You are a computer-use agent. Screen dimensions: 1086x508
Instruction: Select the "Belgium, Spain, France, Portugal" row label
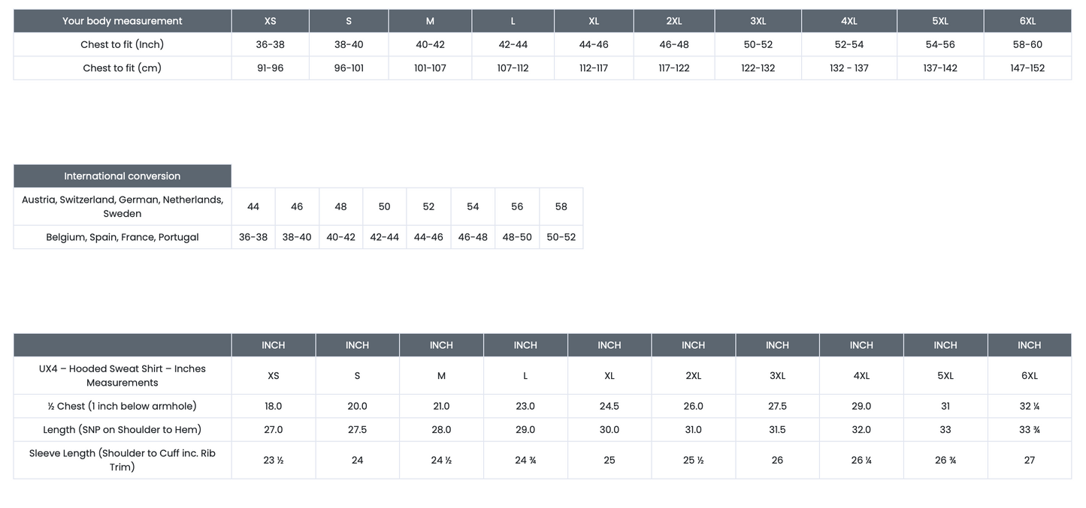(122, 237)
